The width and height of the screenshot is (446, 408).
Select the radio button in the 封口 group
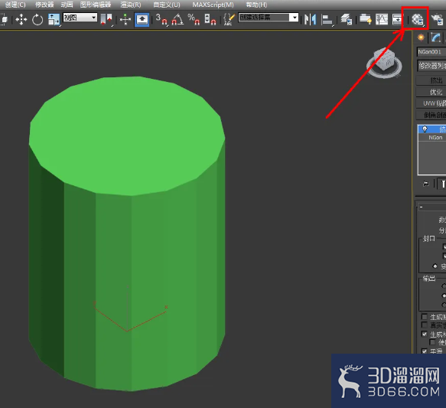coord(435,266)
